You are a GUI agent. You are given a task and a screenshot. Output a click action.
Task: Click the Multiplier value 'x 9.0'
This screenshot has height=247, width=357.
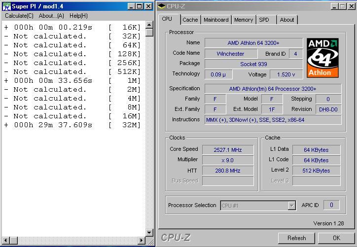tap(228, 161)
